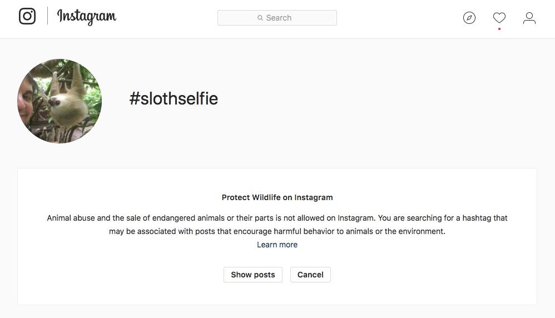555x318 pixels.
Task: Click the 'Animal abuse and the sale' text line
Action: (x=277, y=218)
